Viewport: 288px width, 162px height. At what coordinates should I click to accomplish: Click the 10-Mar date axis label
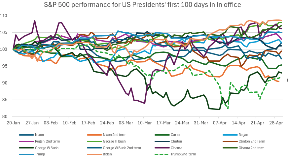[x=144, y=122]
